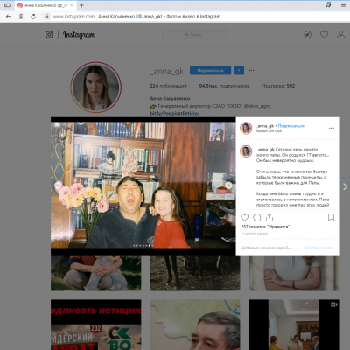Click the share post icon

pyautogui.click(x=269, y=217)
